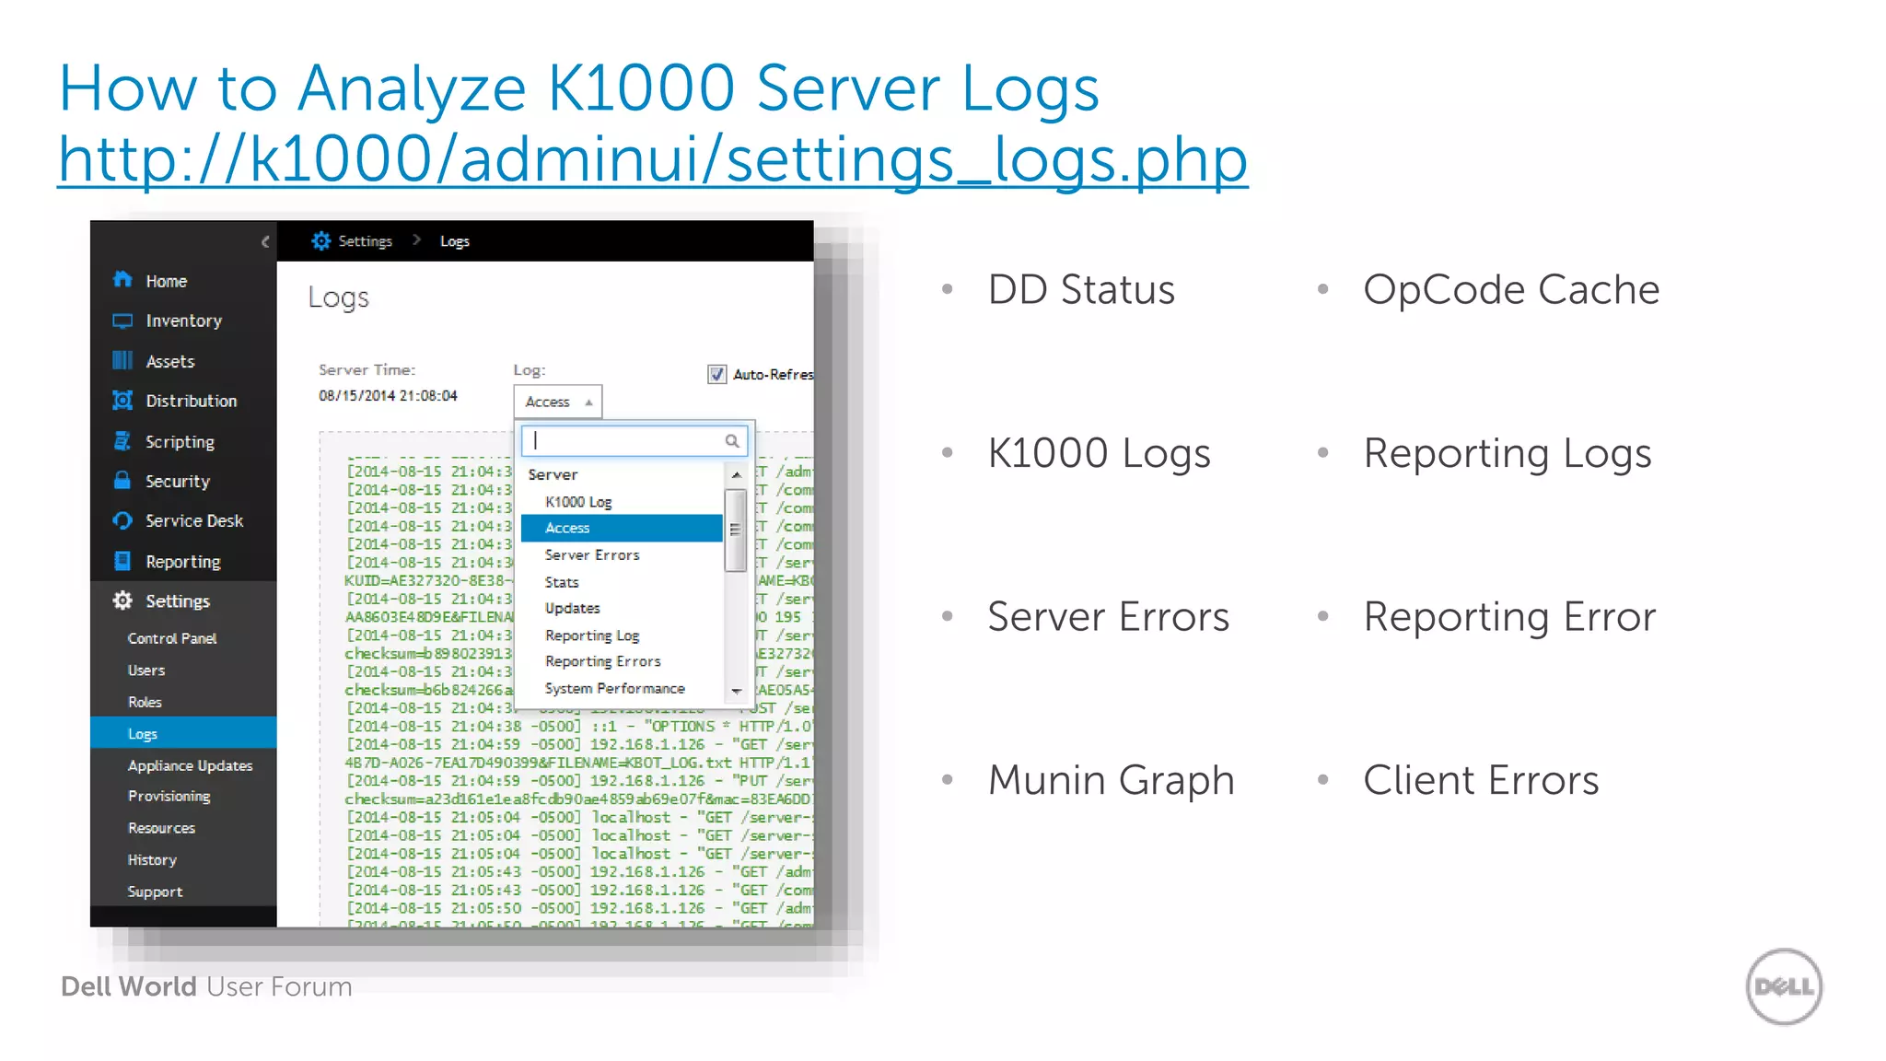Click the Server group heading in list
The height and width of the screenshot is (1061, 1886).
click(553, 474)
